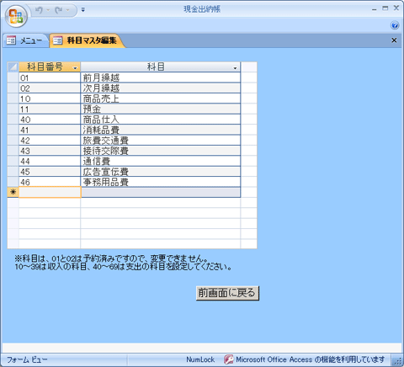404x367 pixels.
Task: Open the 科目番号 column filter dropdown
Action: (75, 68)
